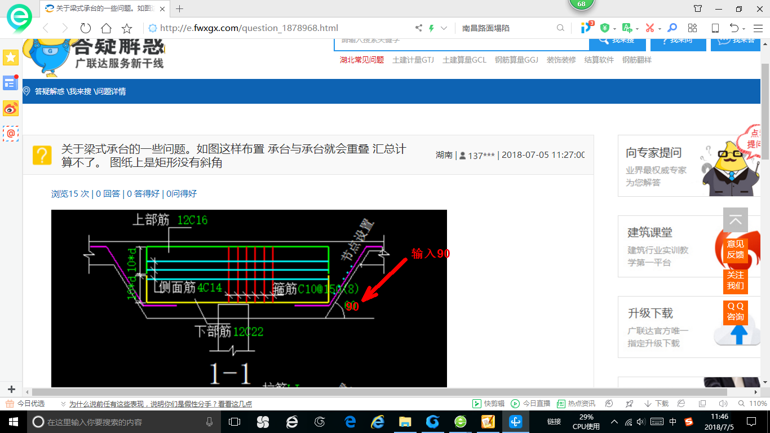The width and height of the screenshot is (770, 433).
Task: Click the URL address bar
Action: click(279, 28)
